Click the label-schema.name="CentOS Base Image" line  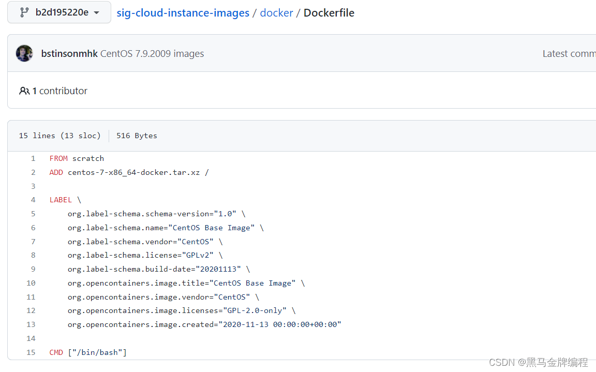(x=166, y=228)
